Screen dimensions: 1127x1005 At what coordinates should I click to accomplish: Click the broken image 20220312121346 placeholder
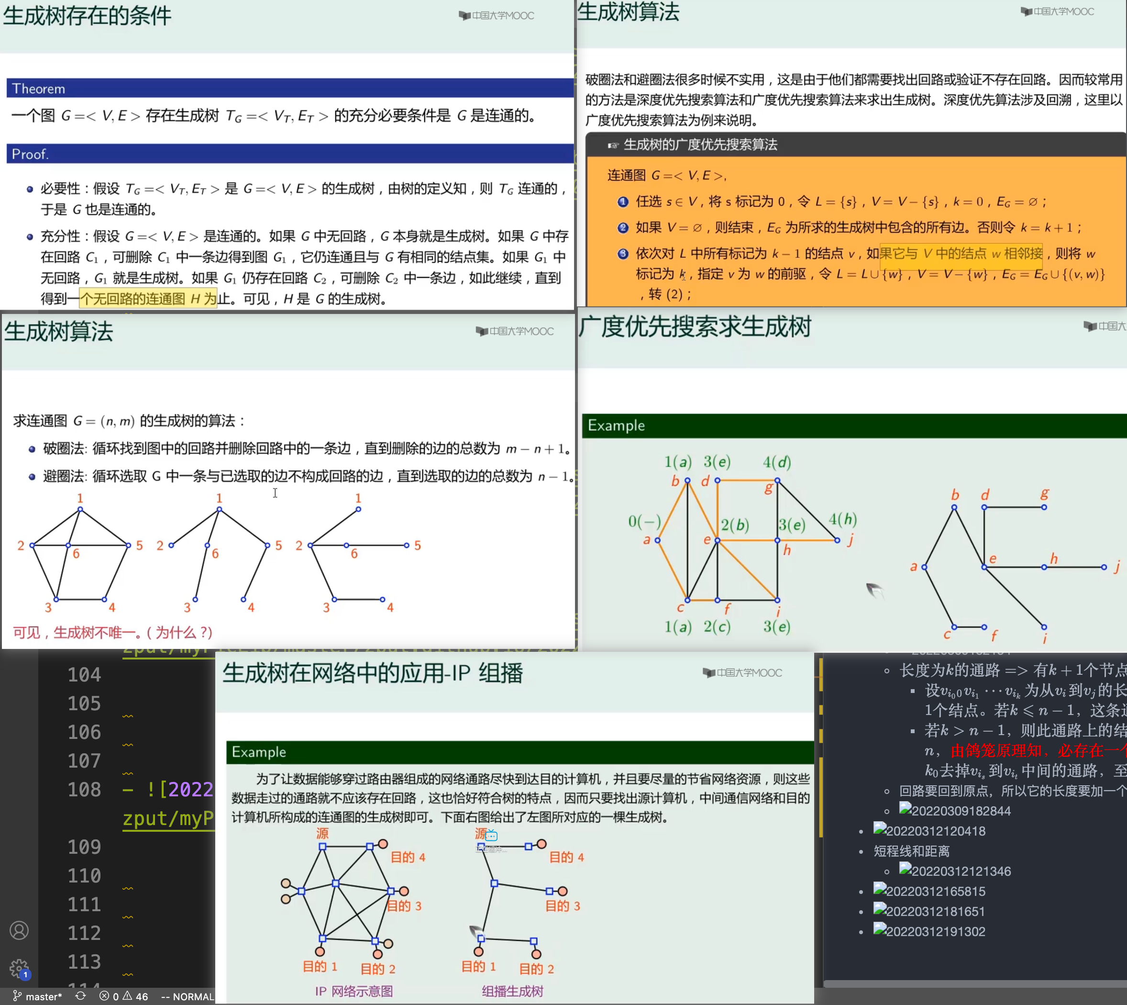point(955,871)
